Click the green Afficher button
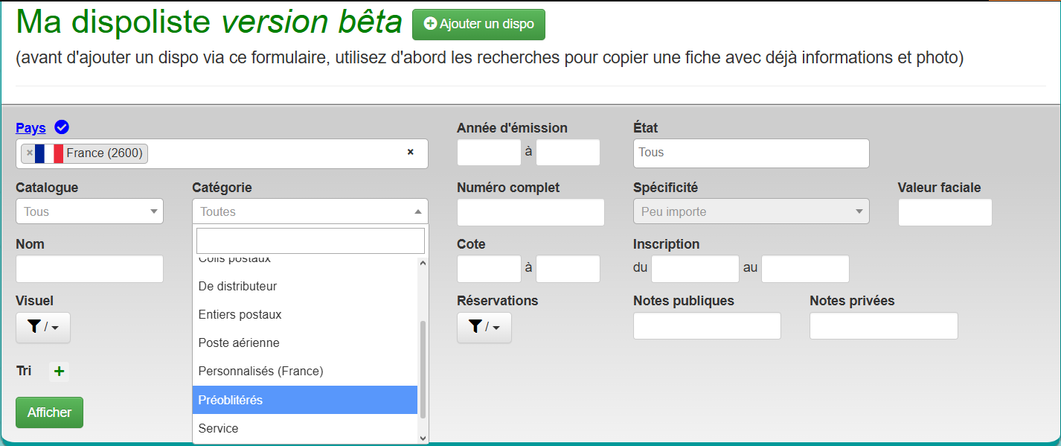The image size is (1061, 446). [x=49, y=412]
